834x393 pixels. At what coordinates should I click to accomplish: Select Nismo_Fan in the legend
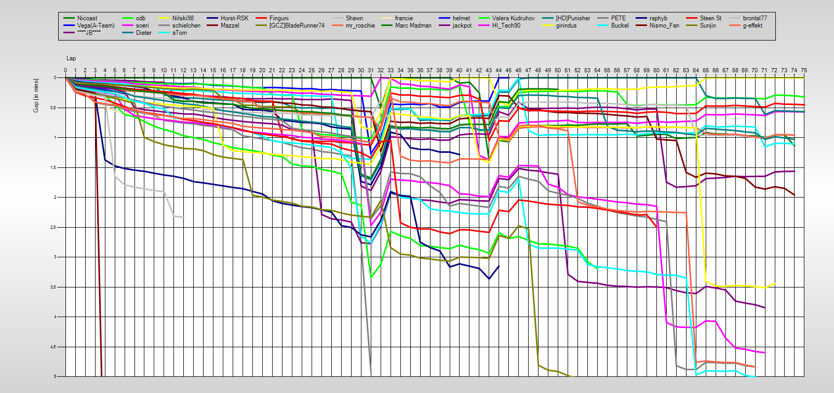click(x=664, y=25)
